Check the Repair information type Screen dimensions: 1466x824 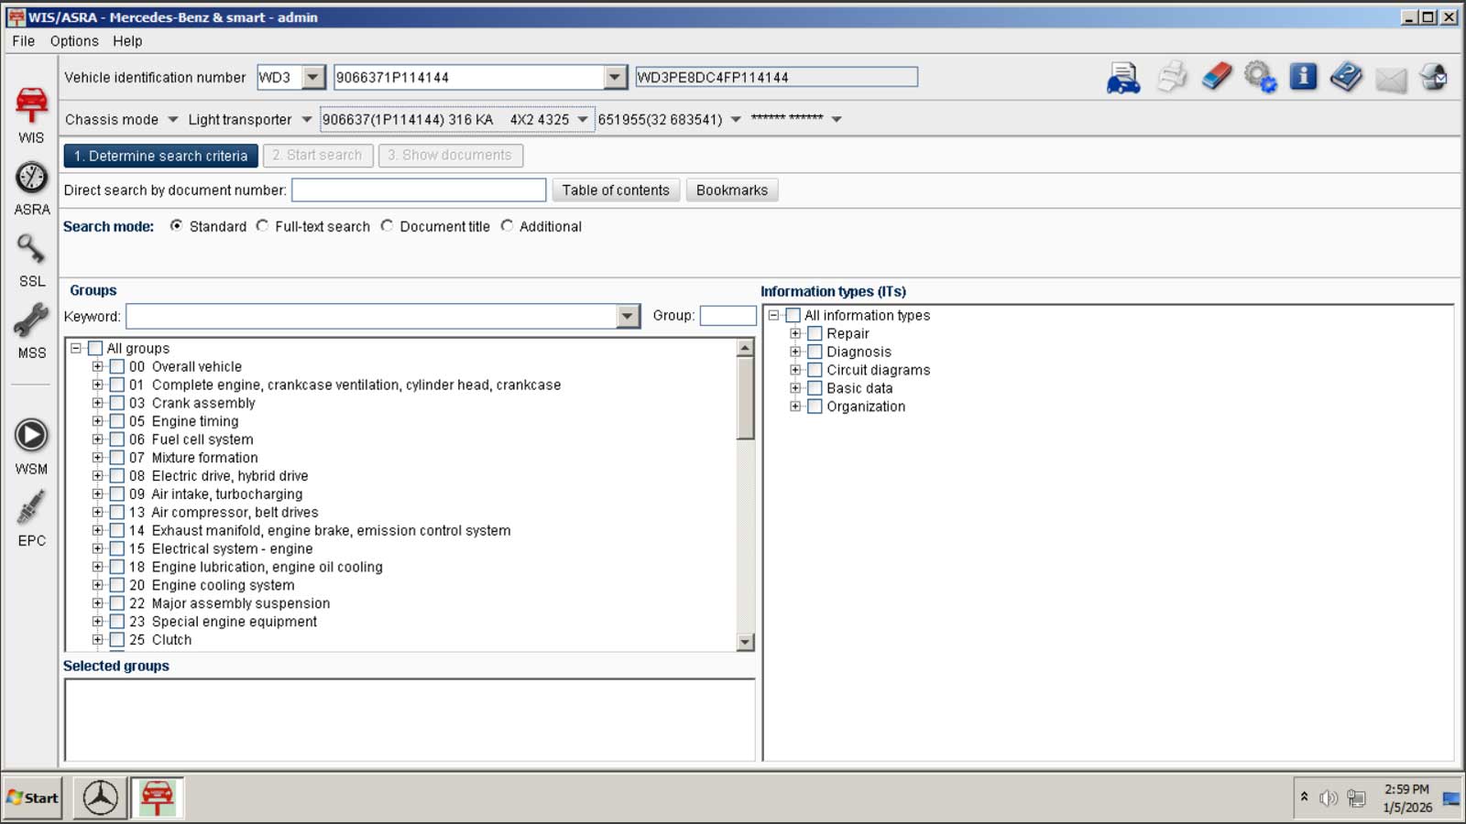click(815, 334)
